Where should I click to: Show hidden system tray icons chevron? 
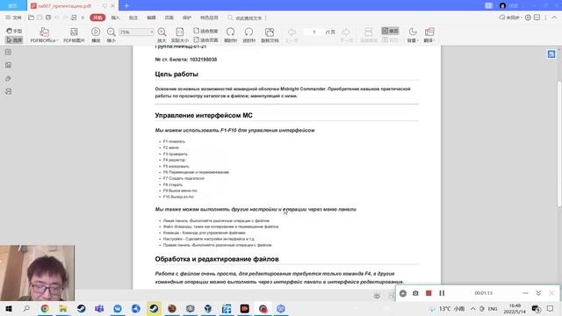(472, 308)
